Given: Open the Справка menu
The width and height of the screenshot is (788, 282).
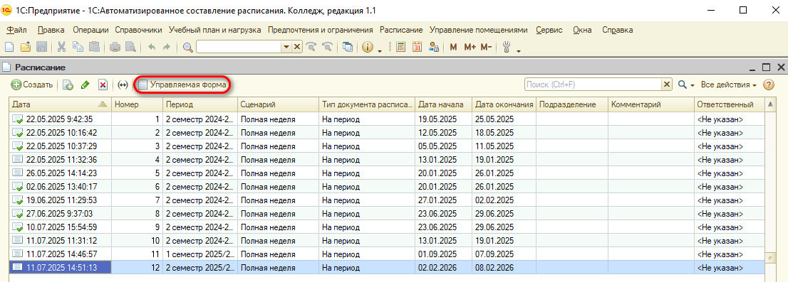Looking at the screenshot, I should [617, 30].
